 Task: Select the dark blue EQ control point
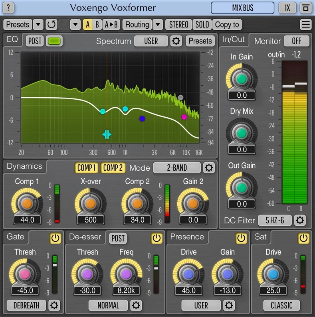142,119
